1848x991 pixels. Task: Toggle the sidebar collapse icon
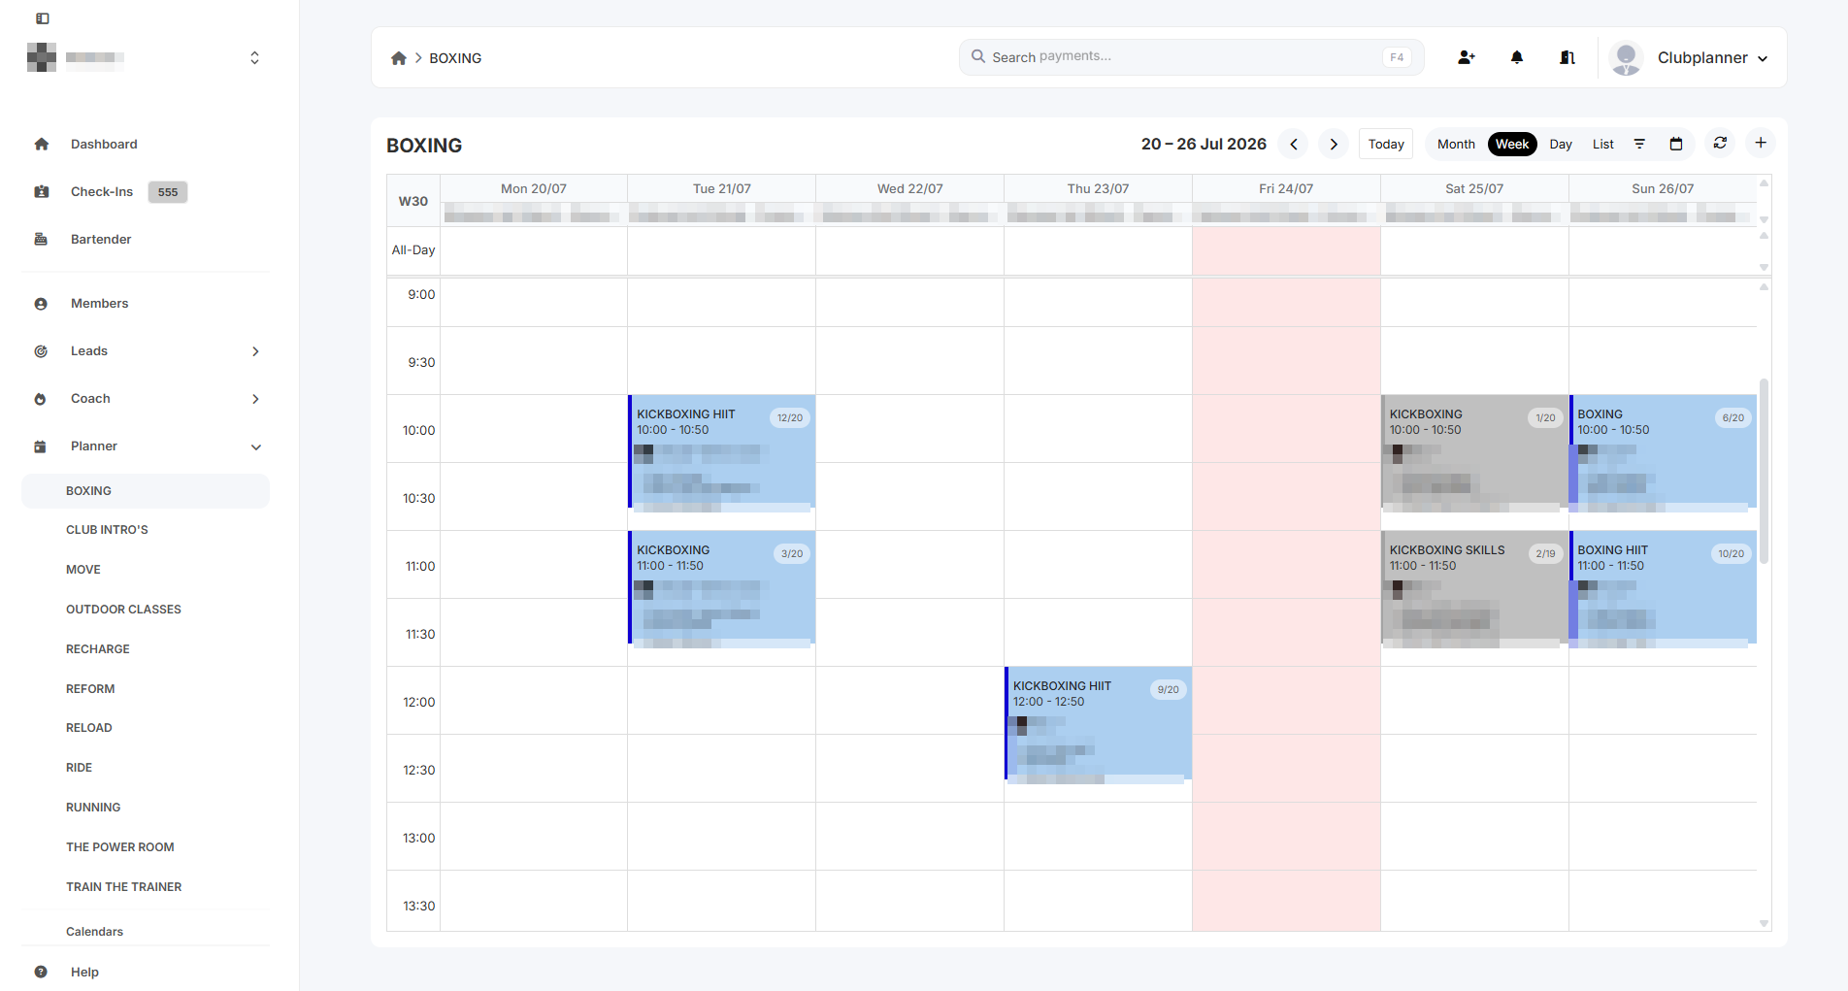point(43,18)
